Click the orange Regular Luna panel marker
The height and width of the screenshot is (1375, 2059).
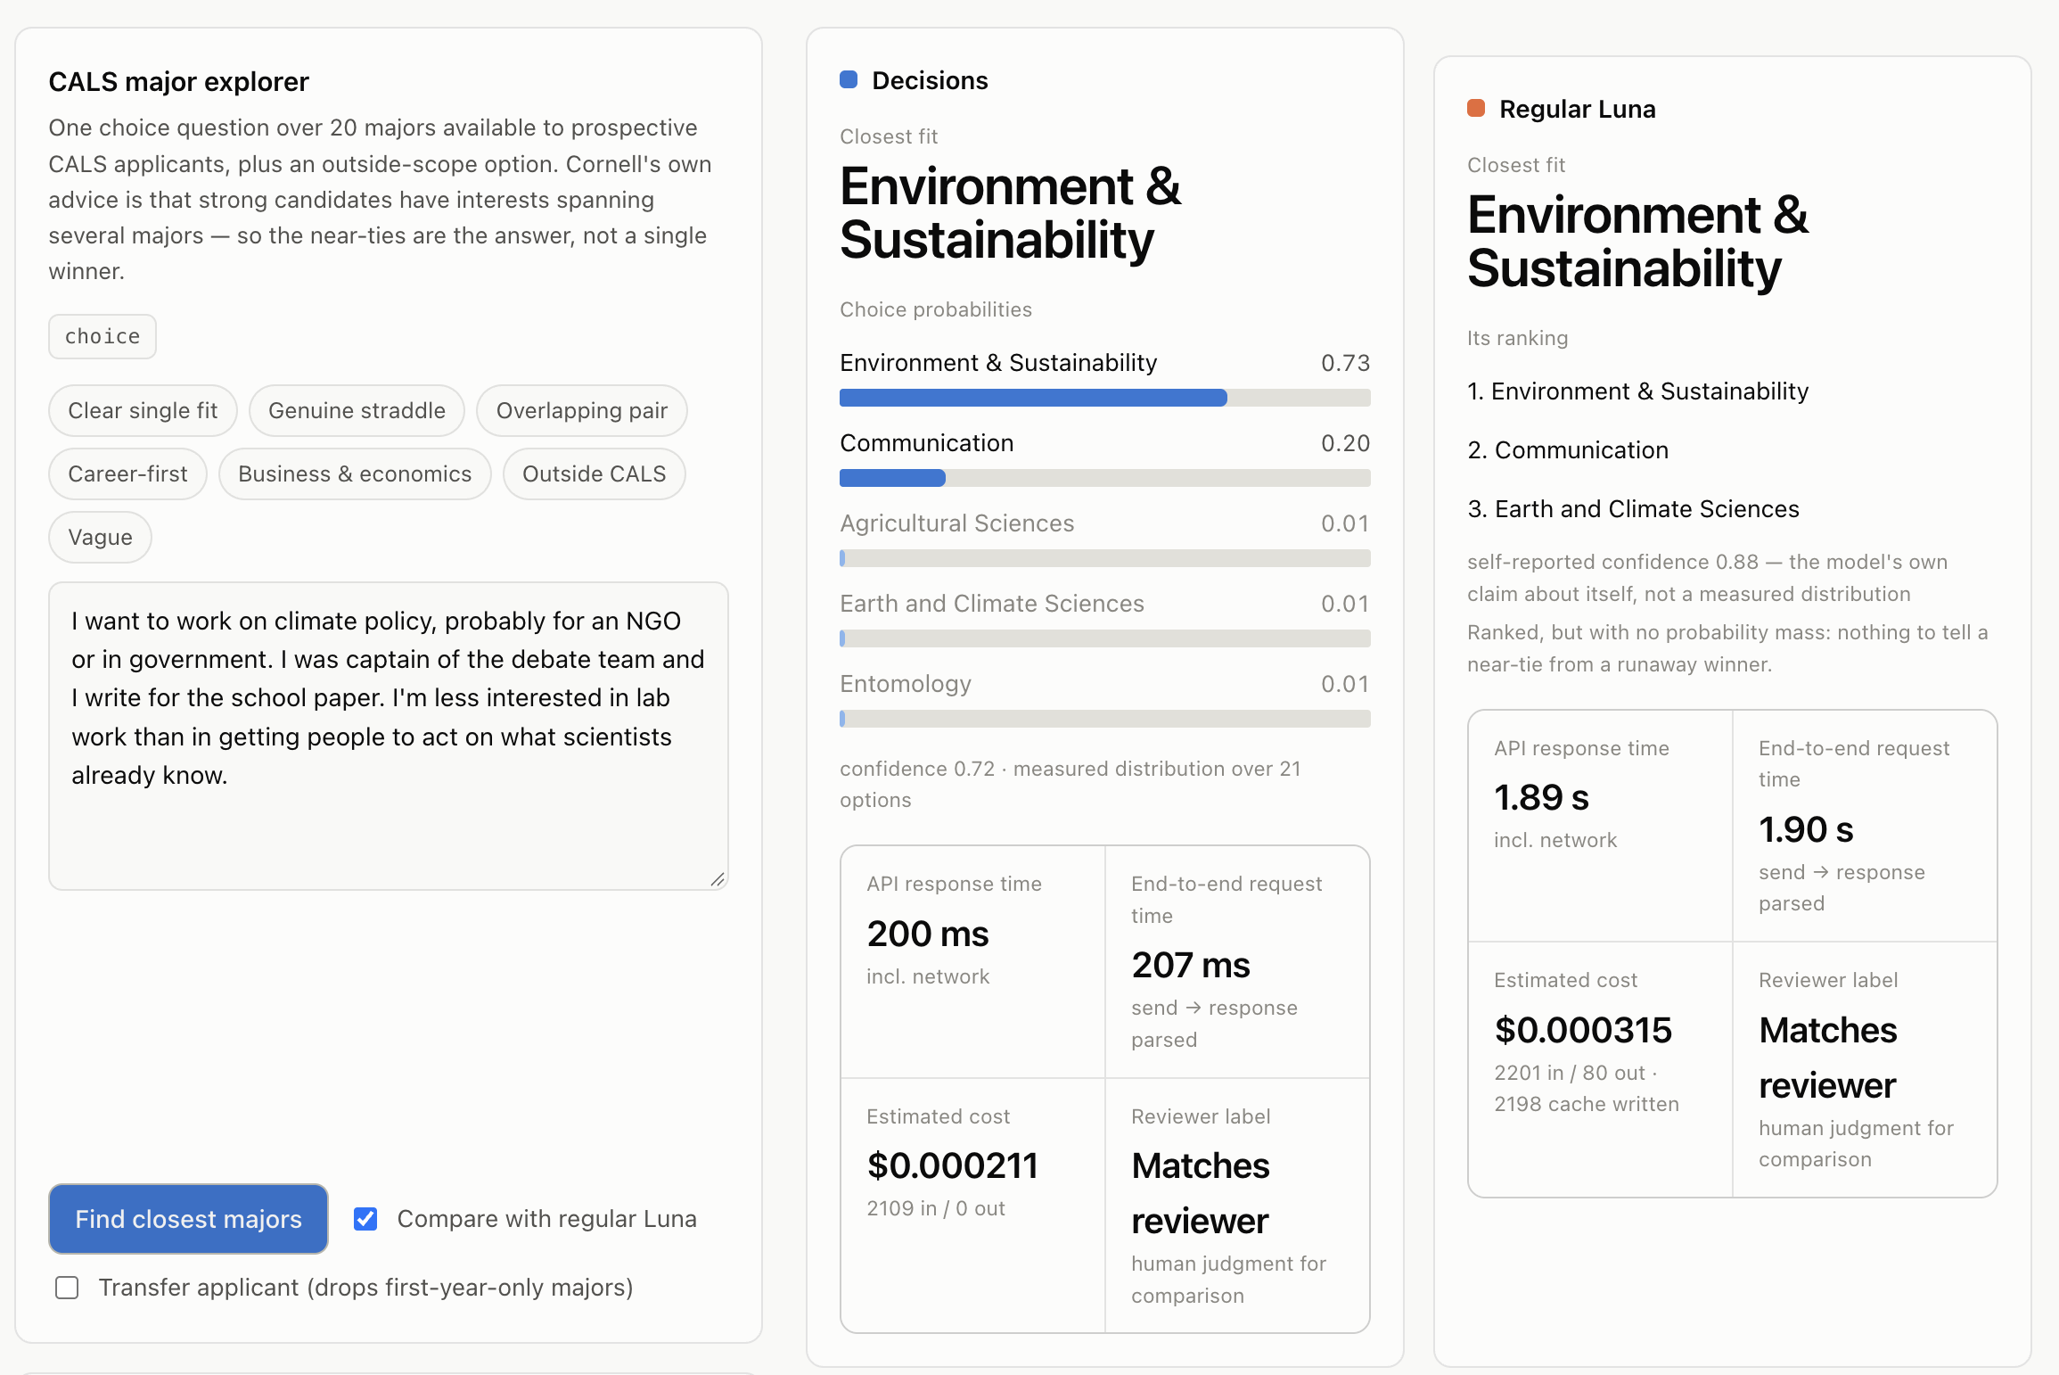click(x=1476, y=109)
